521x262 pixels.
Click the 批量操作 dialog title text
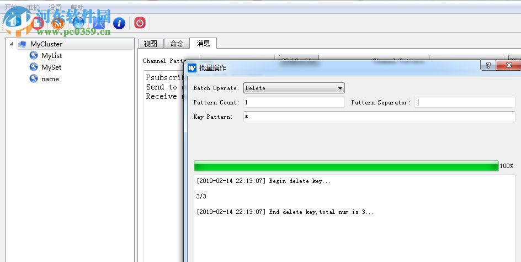tap(212, 68)
